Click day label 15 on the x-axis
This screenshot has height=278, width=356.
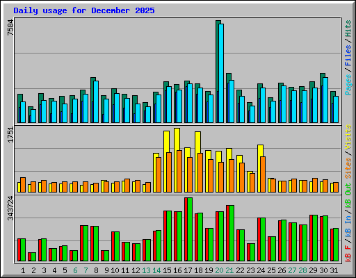[x=167, y=270]
